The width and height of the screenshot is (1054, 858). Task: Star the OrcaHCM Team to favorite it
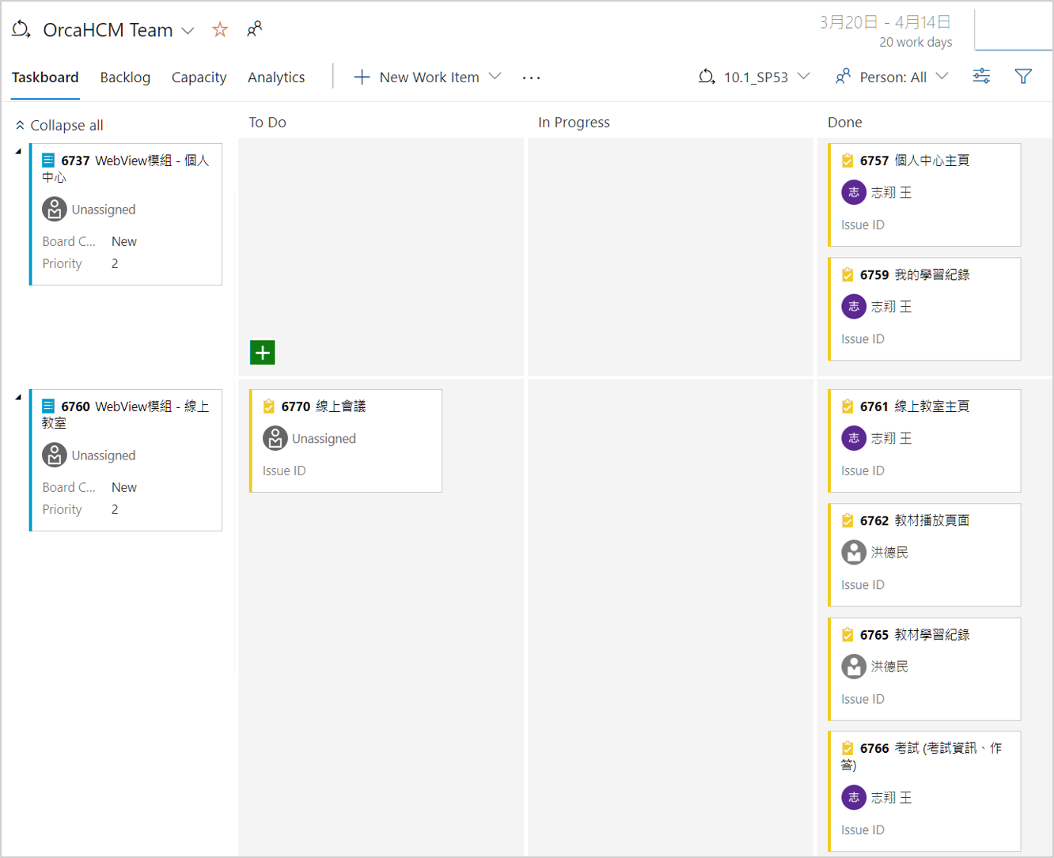tap(219, 29)
